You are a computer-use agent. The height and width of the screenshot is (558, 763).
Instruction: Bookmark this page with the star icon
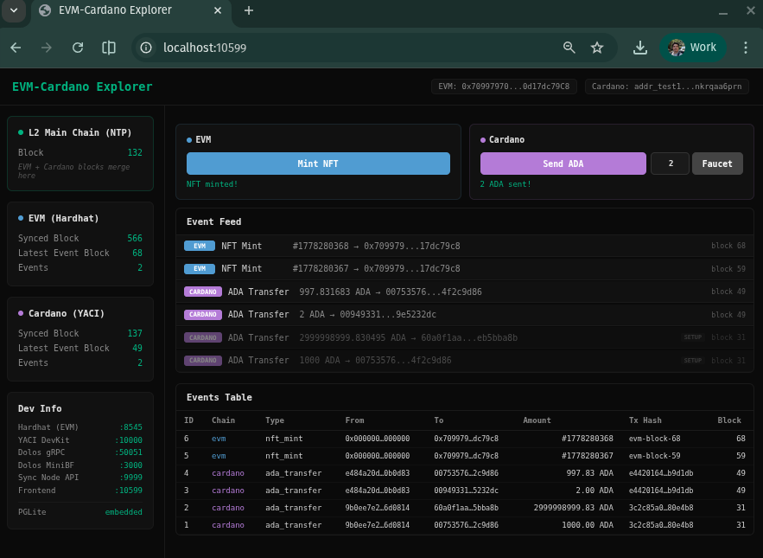coord(597,48)
